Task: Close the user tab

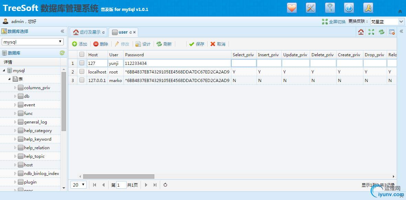Action: [x=134, y=33]
